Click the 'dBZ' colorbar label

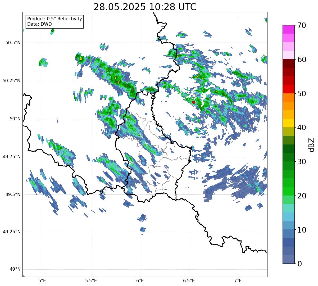(x=312, y=144)
